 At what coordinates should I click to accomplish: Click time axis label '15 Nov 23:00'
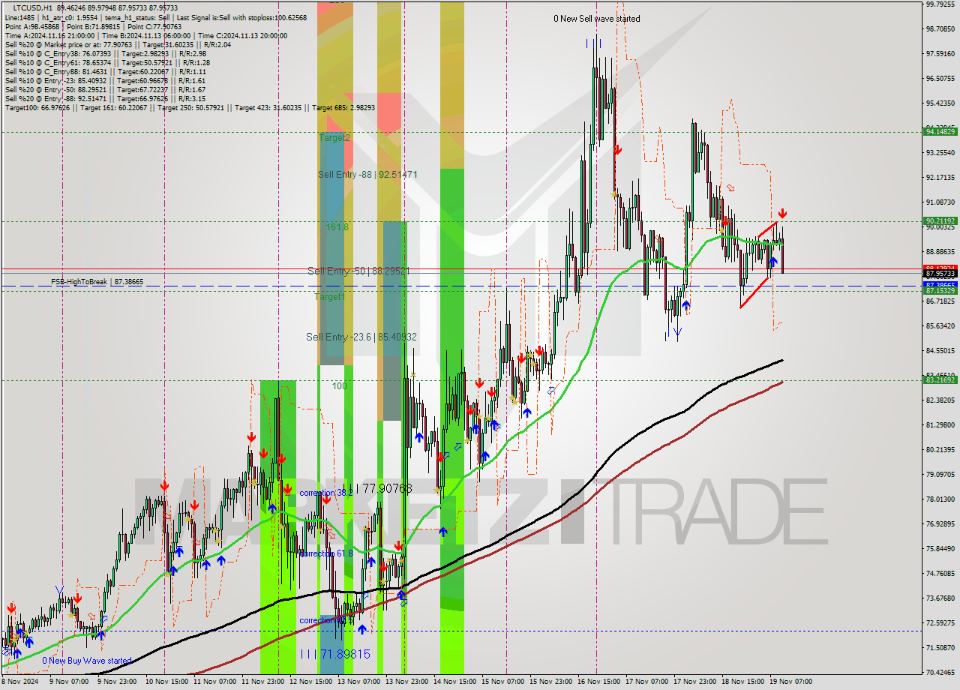tap(550, 682)
